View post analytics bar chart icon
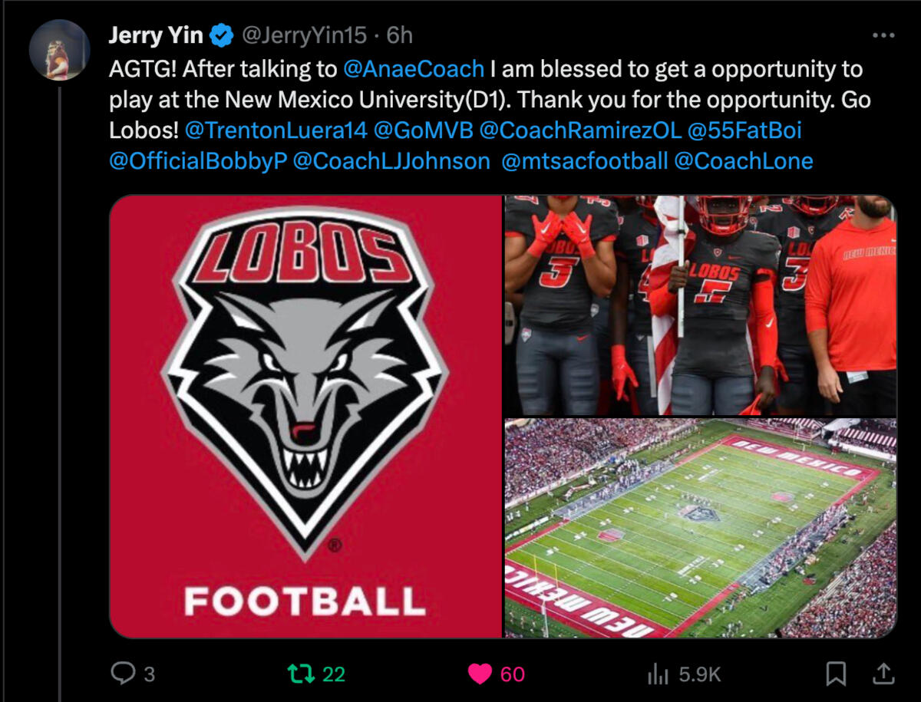The height and width of the screenshot is (702, 921). 658,674
